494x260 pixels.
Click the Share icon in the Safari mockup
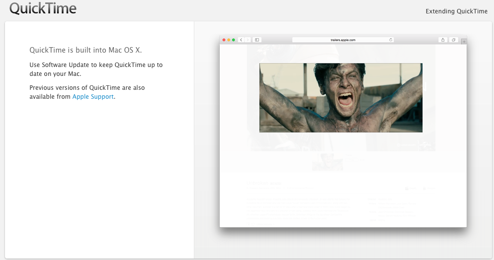[443, 40]
